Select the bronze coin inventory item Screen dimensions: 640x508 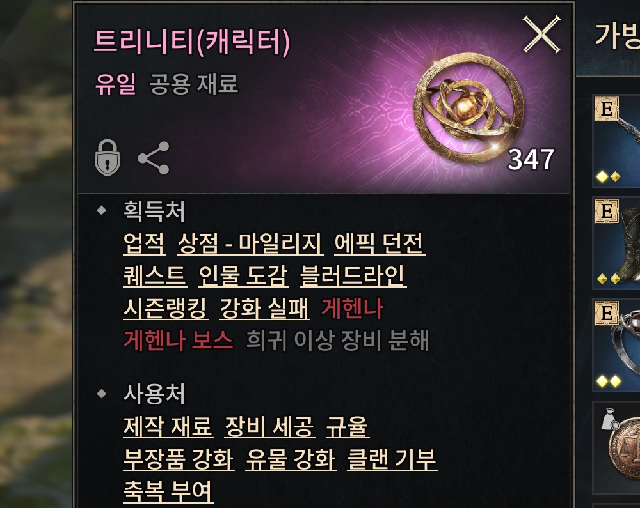(616, 447)
